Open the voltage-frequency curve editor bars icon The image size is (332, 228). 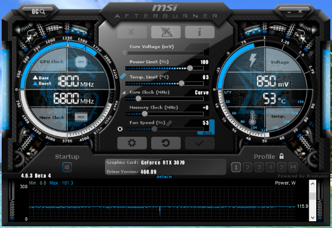(x=124, y=92)
